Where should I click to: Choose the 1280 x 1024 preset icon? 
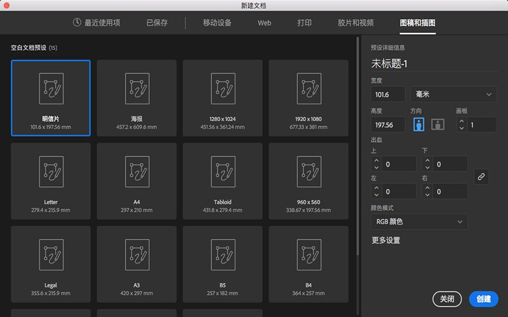[x=223, y=88]
